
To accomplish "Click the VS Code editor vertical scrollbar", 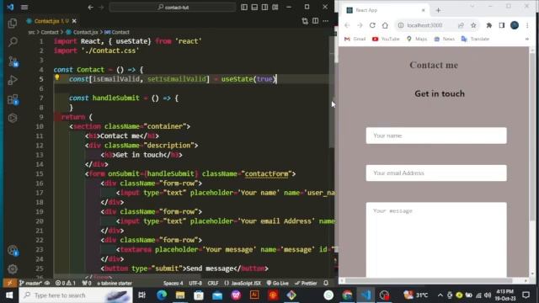I will pyautogui.click(x=331, y=93).
